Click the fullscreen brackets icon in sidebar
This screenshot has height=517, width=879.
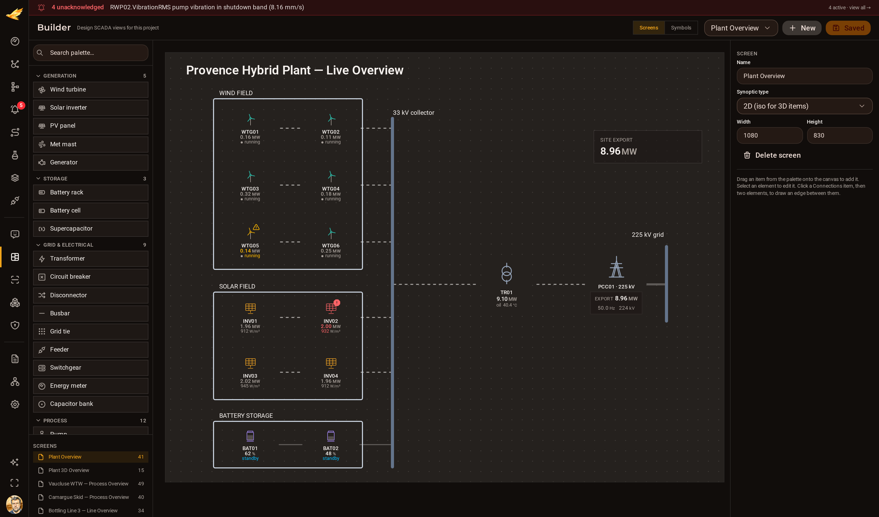tap(15, 483)
